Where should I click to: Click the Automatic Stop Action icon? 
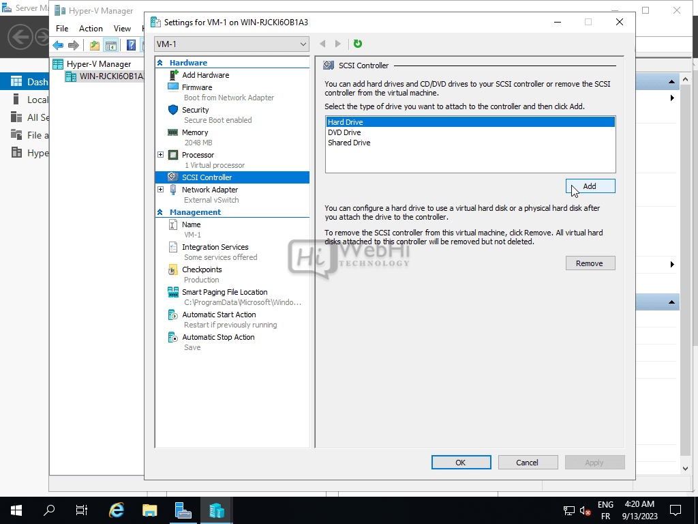point(173,337)
